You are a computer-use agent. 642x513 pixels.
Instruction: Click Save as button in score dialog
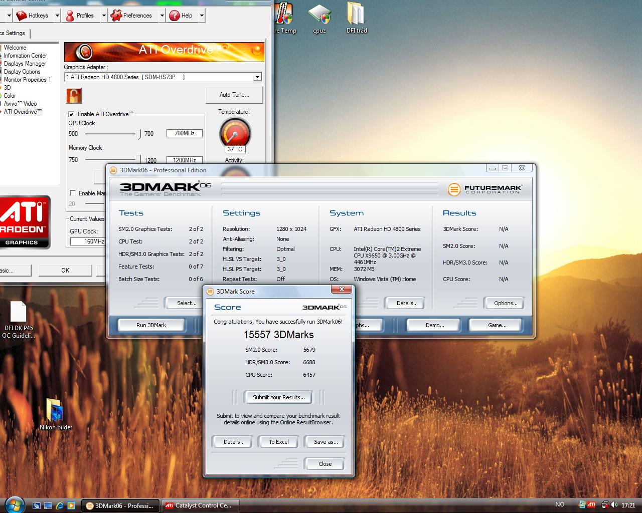(326, 442)
